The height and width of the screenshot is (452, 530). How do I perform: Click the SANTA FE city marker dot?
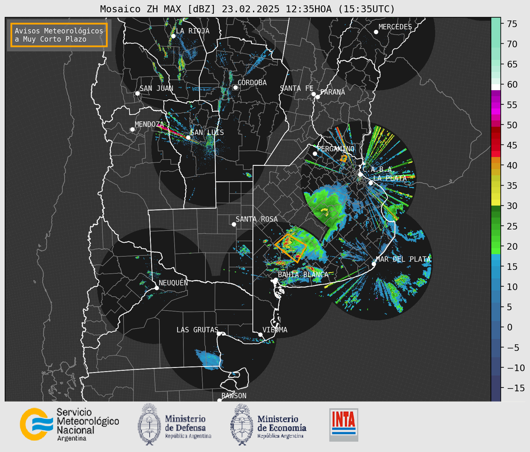click(x=314, y=94)
